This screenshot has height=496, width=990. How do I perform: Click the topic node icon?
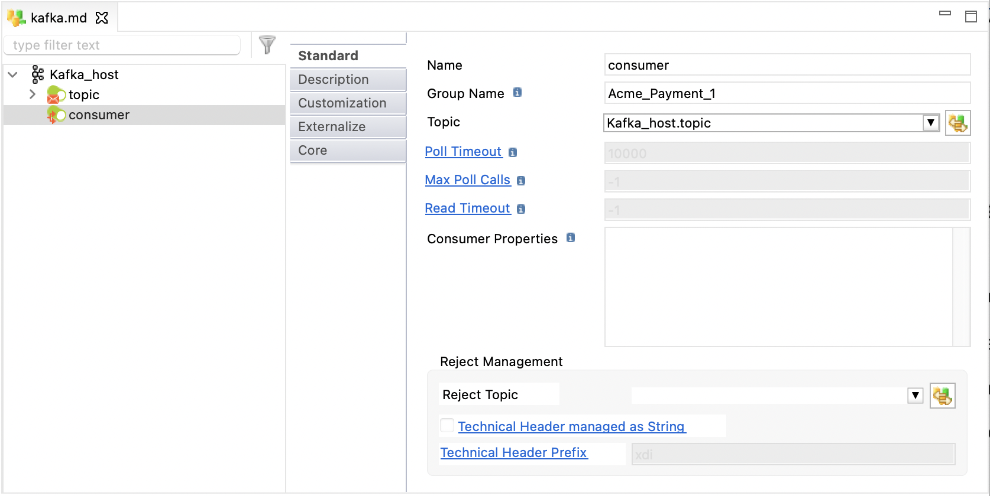56,94
